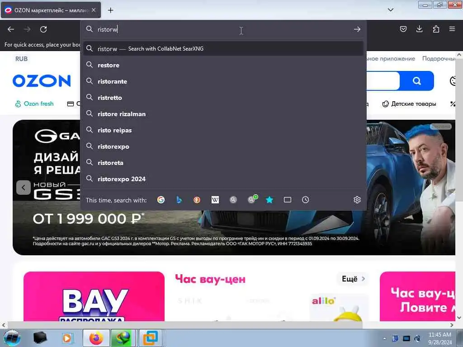Click the OZON site search input field
Viewport: 463px width, 347px height.
pos(383,81)
